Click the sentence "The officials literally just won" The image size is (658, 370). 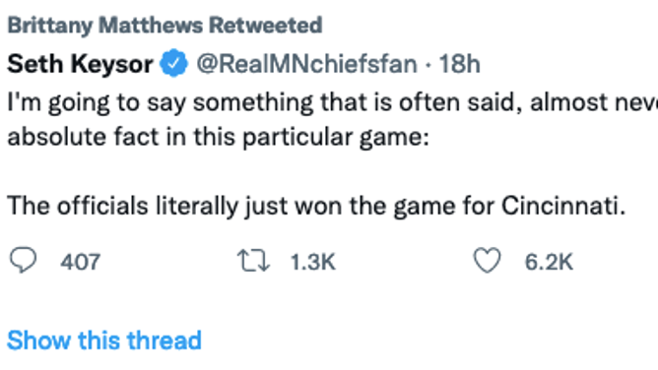(x=317, y=206)
